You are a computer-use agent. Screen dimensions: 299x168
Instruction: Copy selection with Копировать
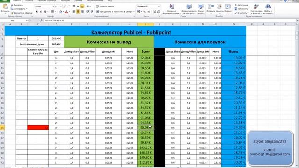coord(19,9)
